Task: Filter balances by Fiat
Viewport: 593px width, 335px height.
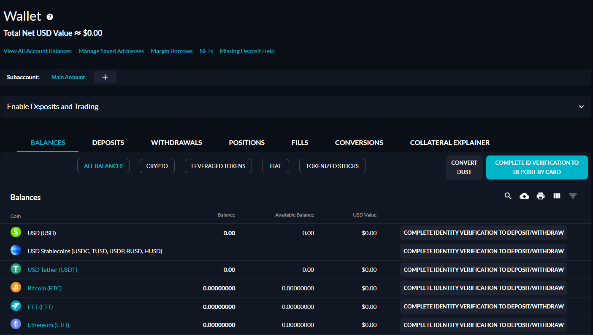Action: (x=276, y=166)
